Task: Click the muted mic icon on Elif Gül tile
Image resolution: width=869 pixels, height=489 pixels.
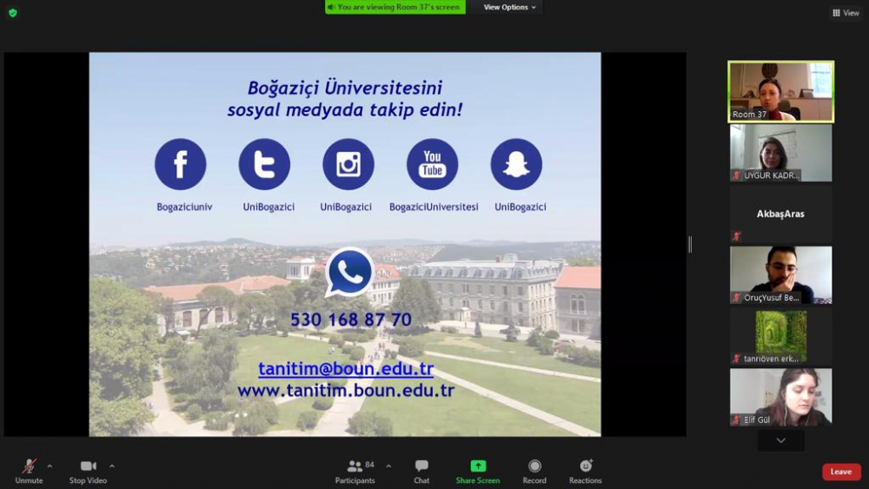Action: click(x=737, y=420)
